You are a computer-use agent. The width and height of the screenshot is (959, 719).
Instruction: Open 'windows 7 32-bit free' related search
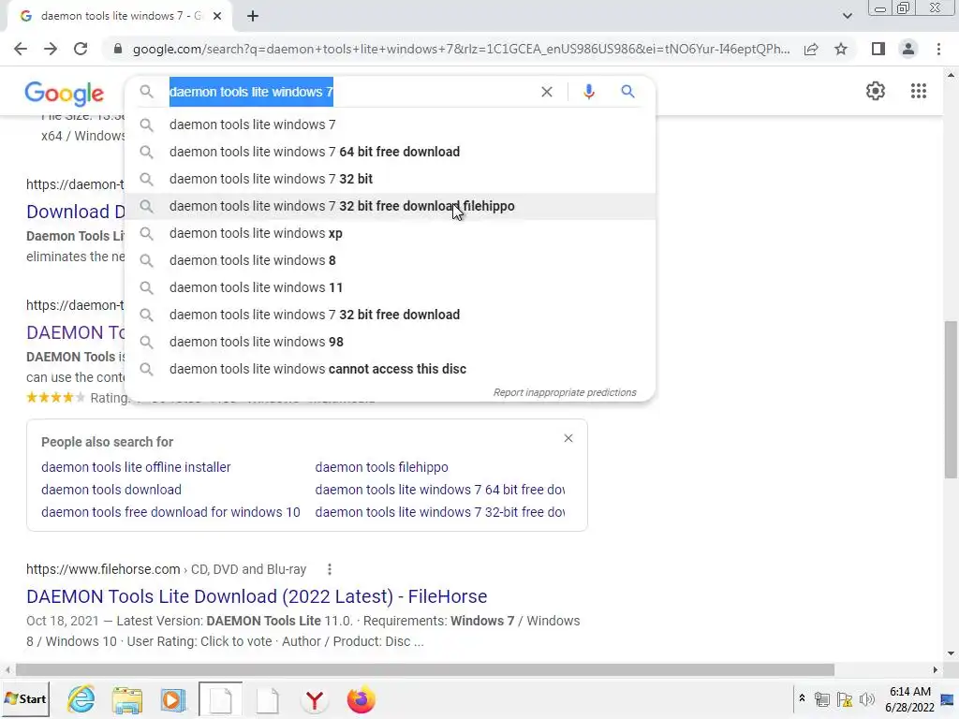coord(440,512)
